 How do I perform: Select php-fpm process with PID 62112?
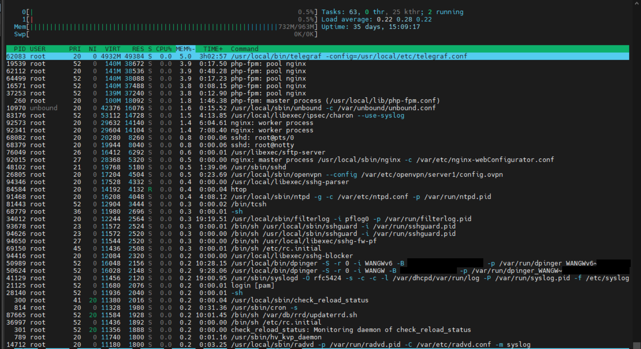pyautogui.click(x=317, y=71)
